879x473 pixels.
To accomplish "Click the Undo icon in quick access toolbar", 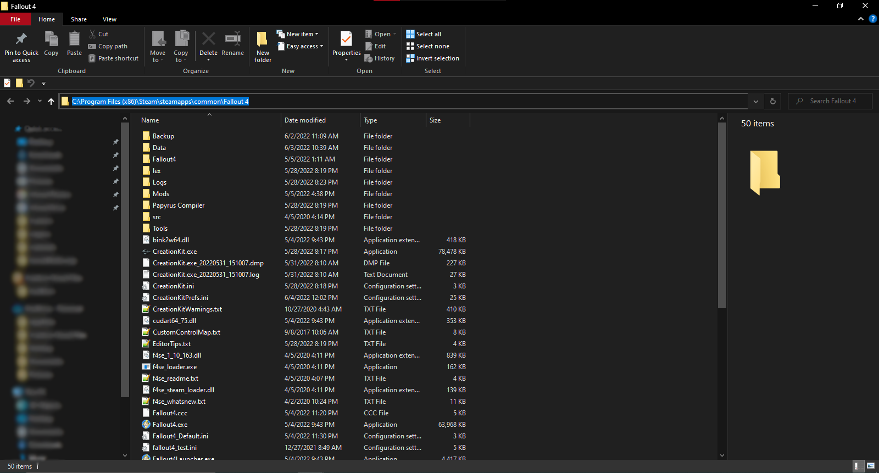I will 31,83.
